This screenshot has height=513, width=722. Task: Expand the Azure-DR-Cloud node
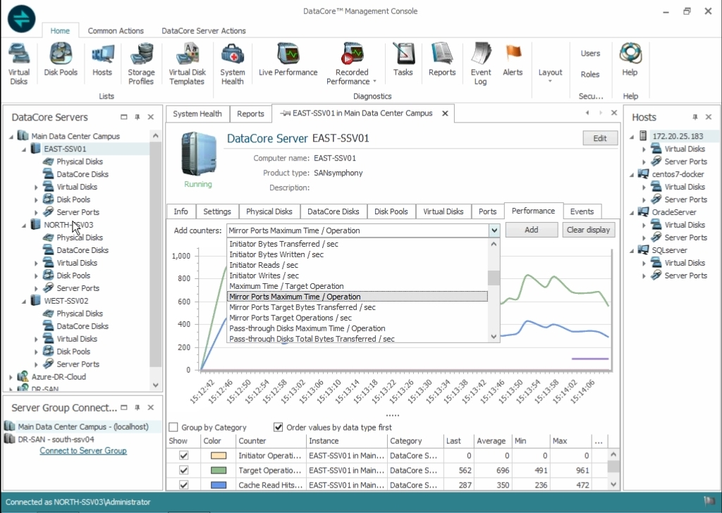[11, 377]
